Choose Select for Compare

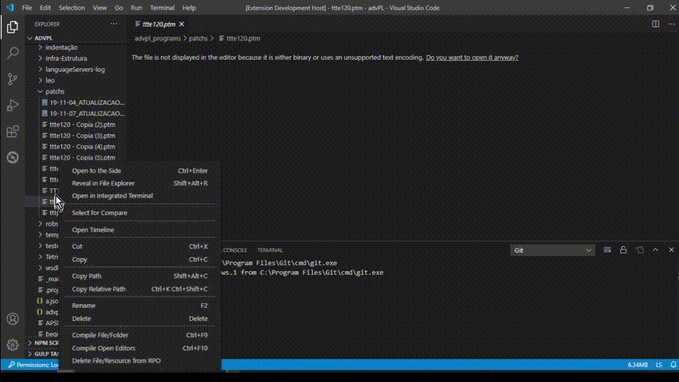coord(139,213)
